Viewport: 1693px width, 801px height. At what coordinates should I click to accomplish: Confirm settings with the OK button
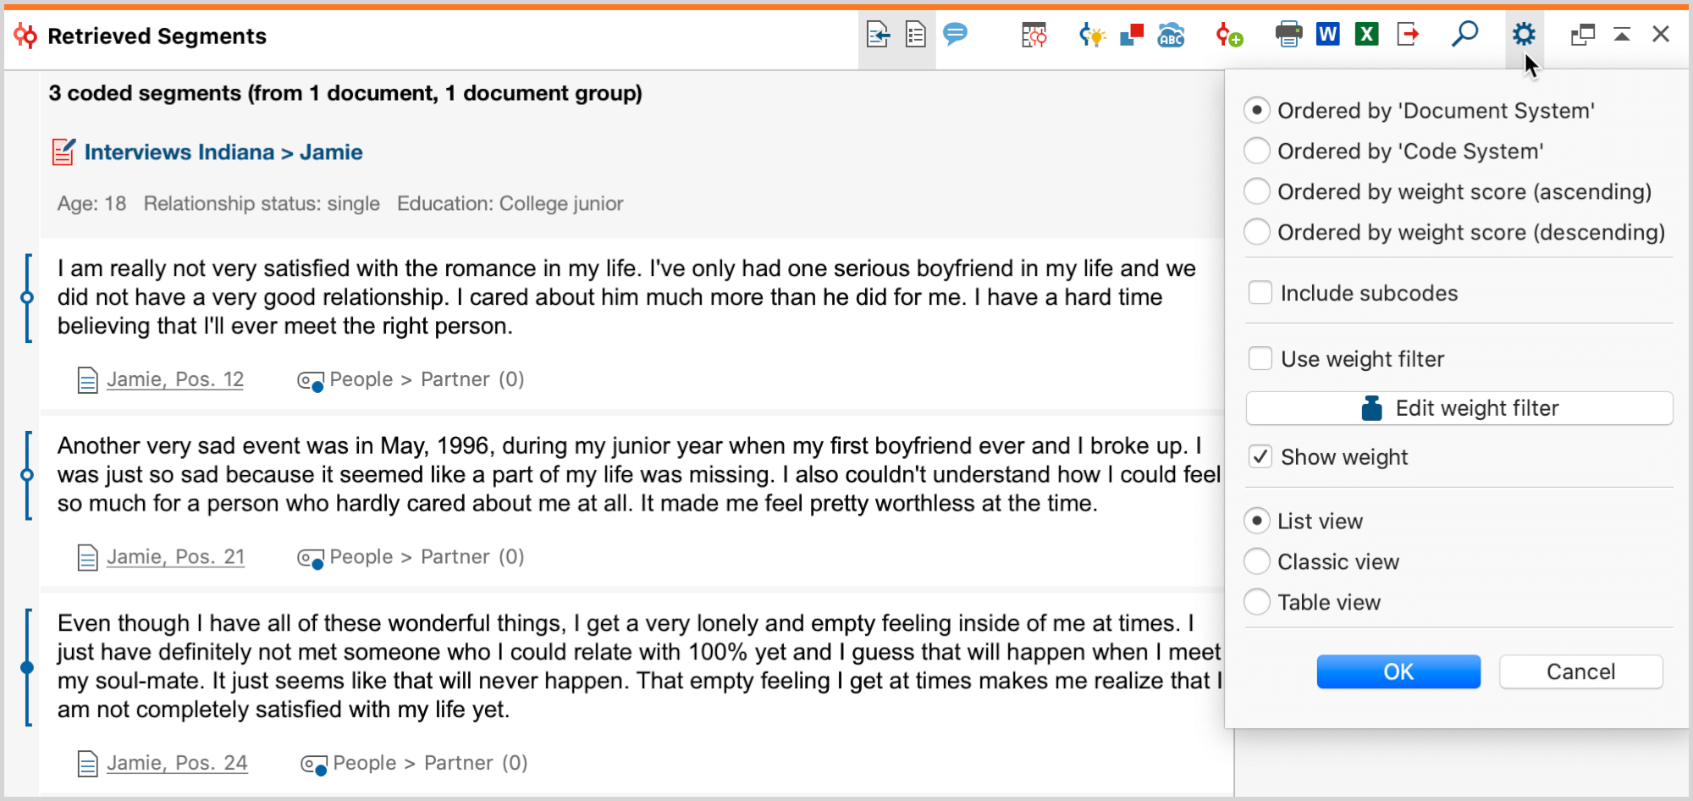[x=1398, y=671]
